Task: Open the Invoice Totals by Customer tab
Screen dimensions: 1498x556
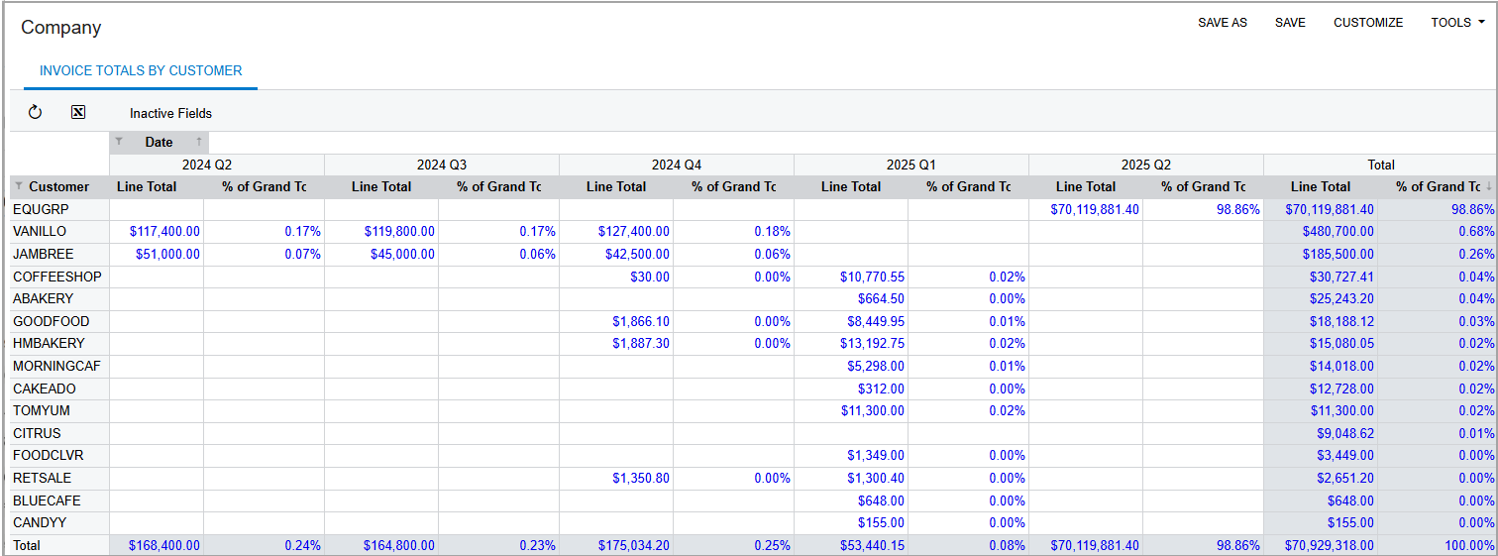Action: [141, 71]
